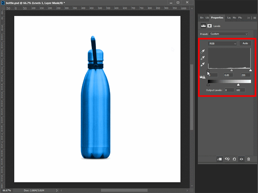Click the Auto levels button
258x193 pixels.
tap(245, 43)
